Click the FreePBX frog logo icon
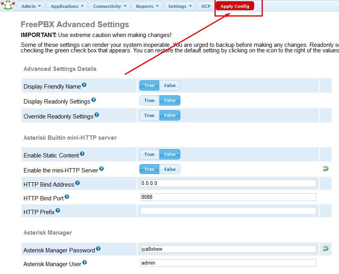The width and height of the screenshot is (339, 274). [x=7, y=6]
